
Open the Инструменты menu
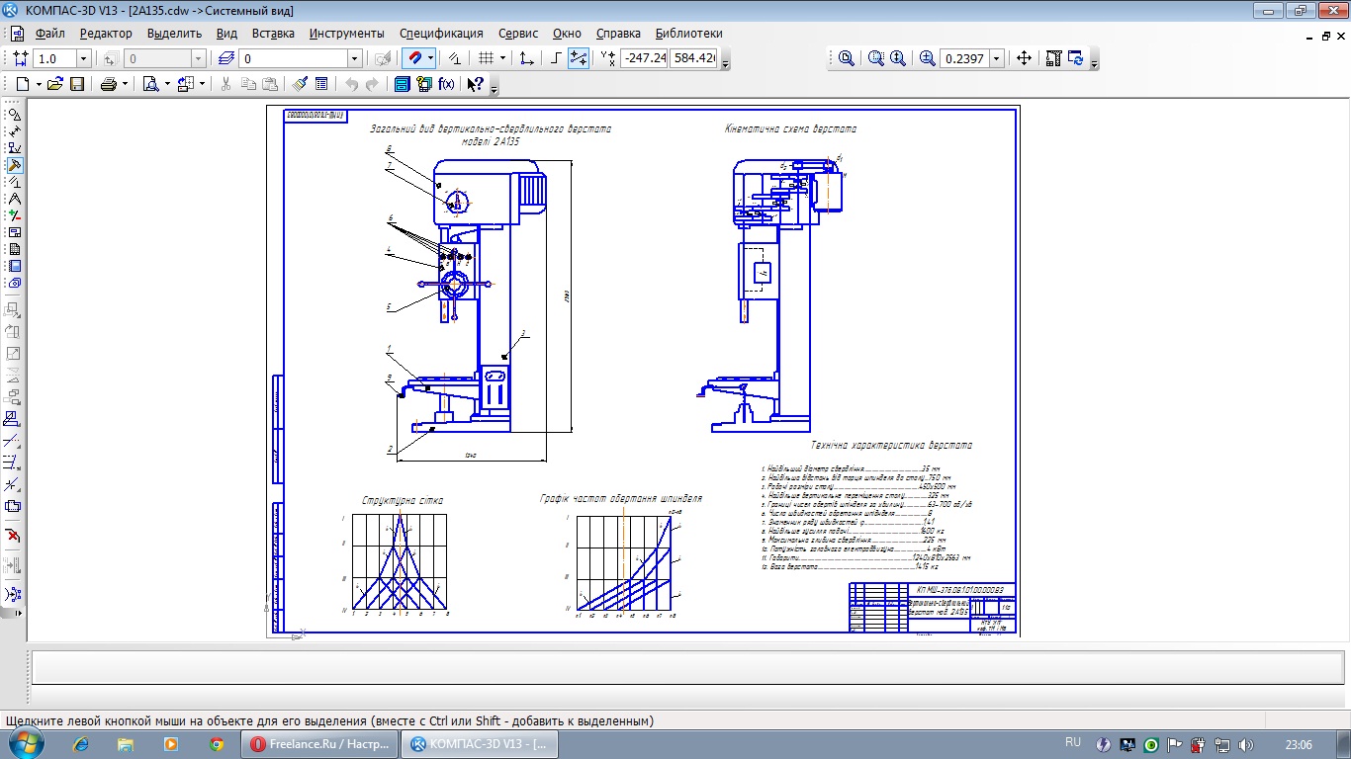346,33
